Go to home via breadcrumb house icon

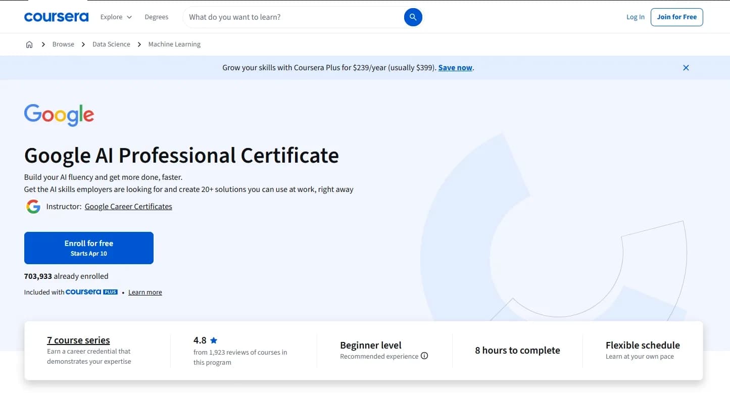pos(29,44)
